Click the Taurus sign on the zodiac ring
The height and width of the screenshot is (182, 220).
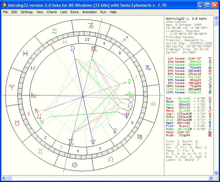[17, 123]
